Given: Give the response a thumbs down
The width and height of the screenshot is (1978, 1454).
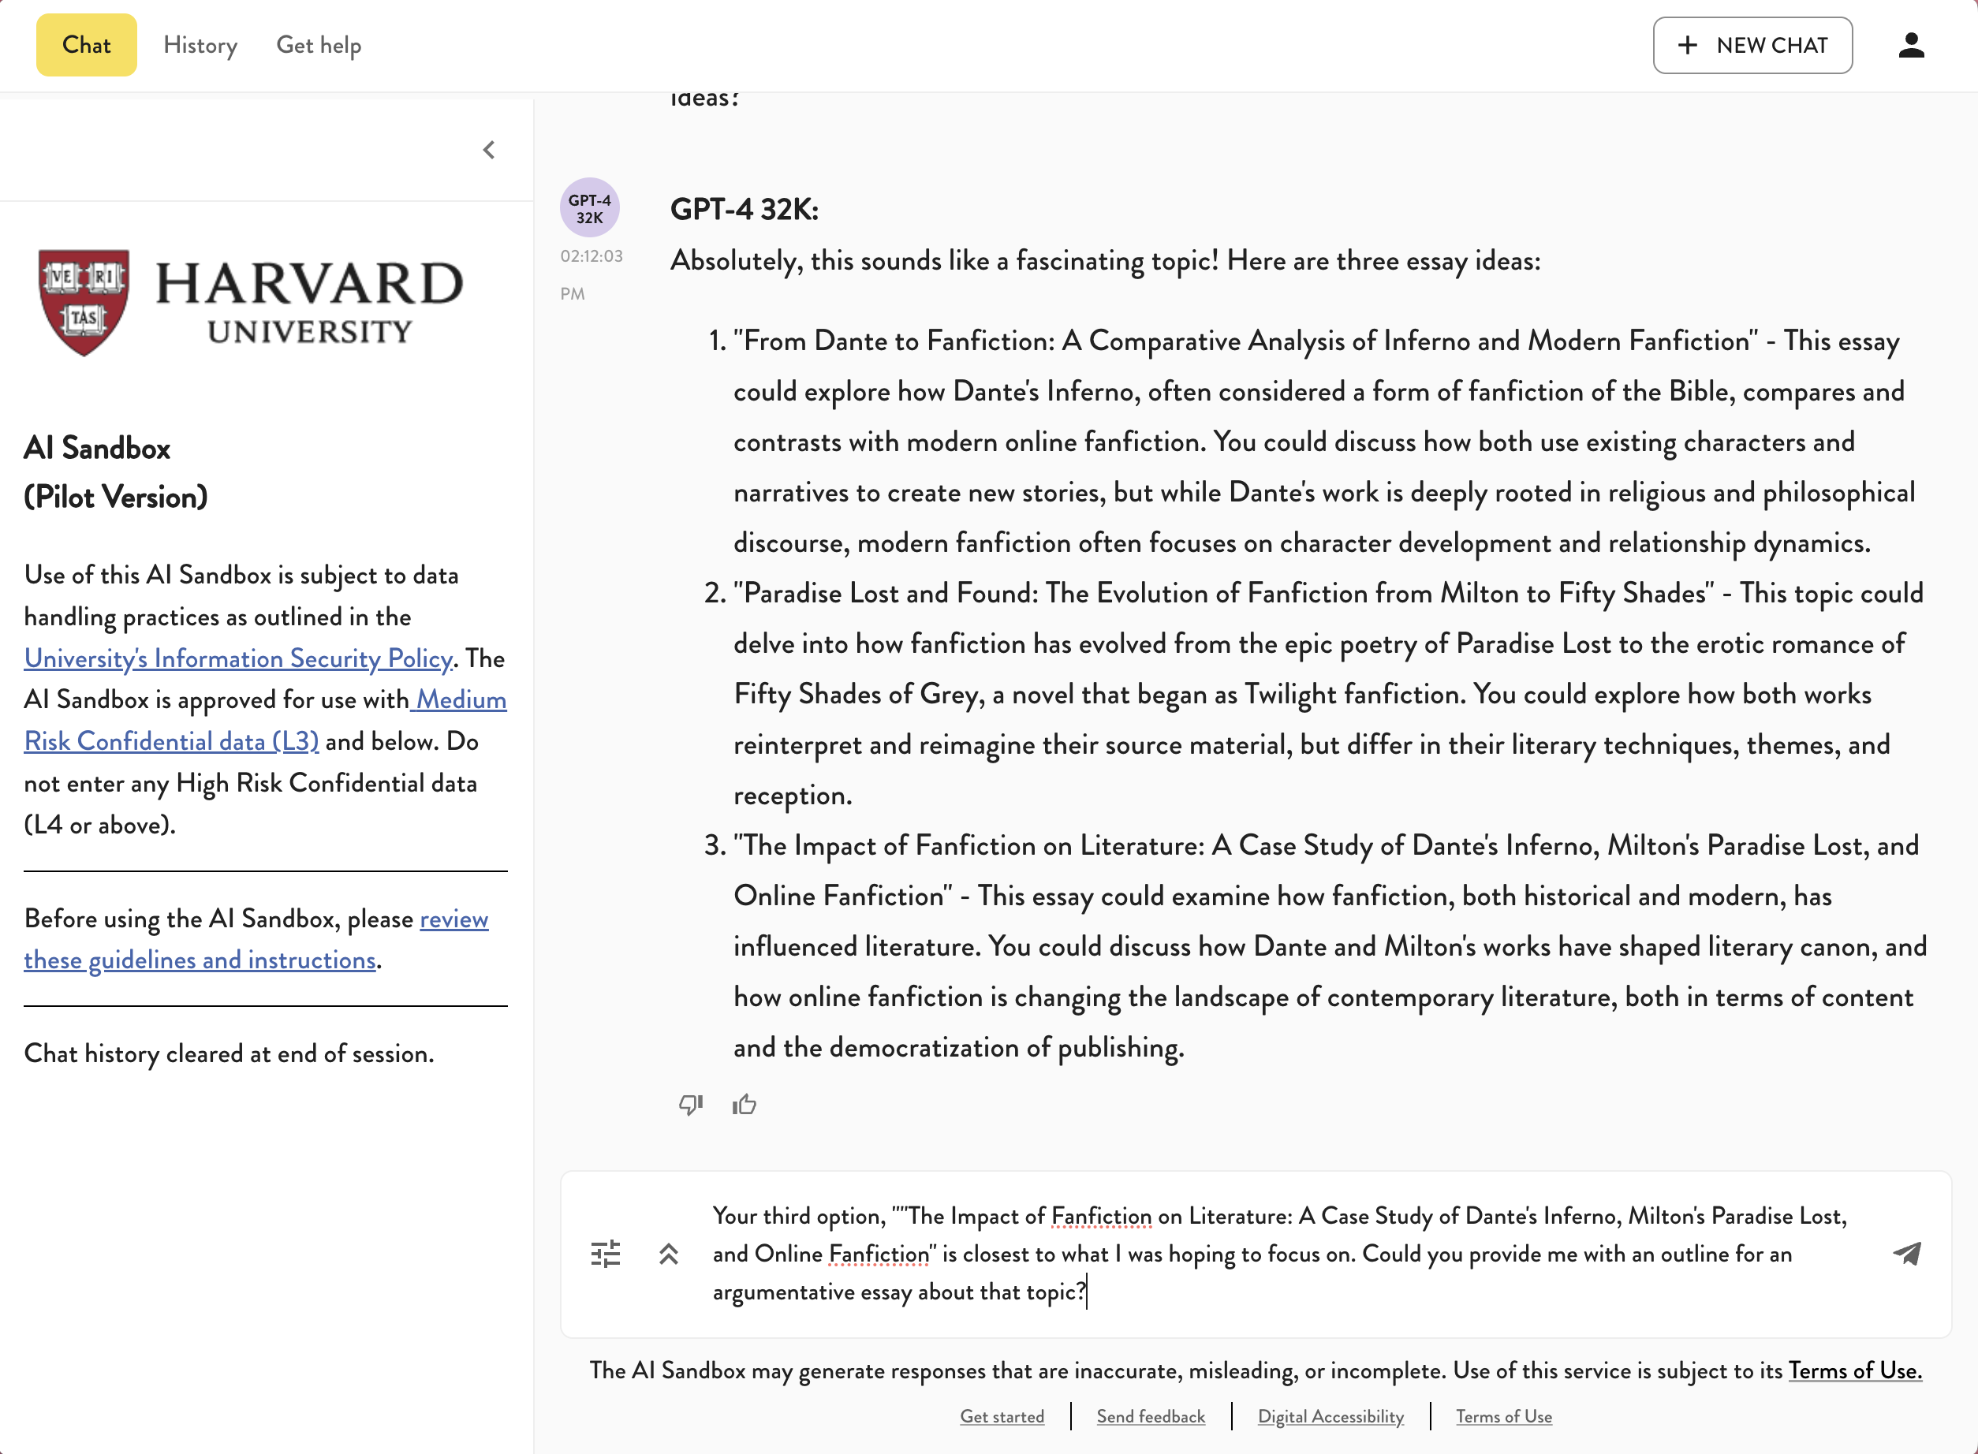Looking at the screenshot, I should pos(690,1104).
